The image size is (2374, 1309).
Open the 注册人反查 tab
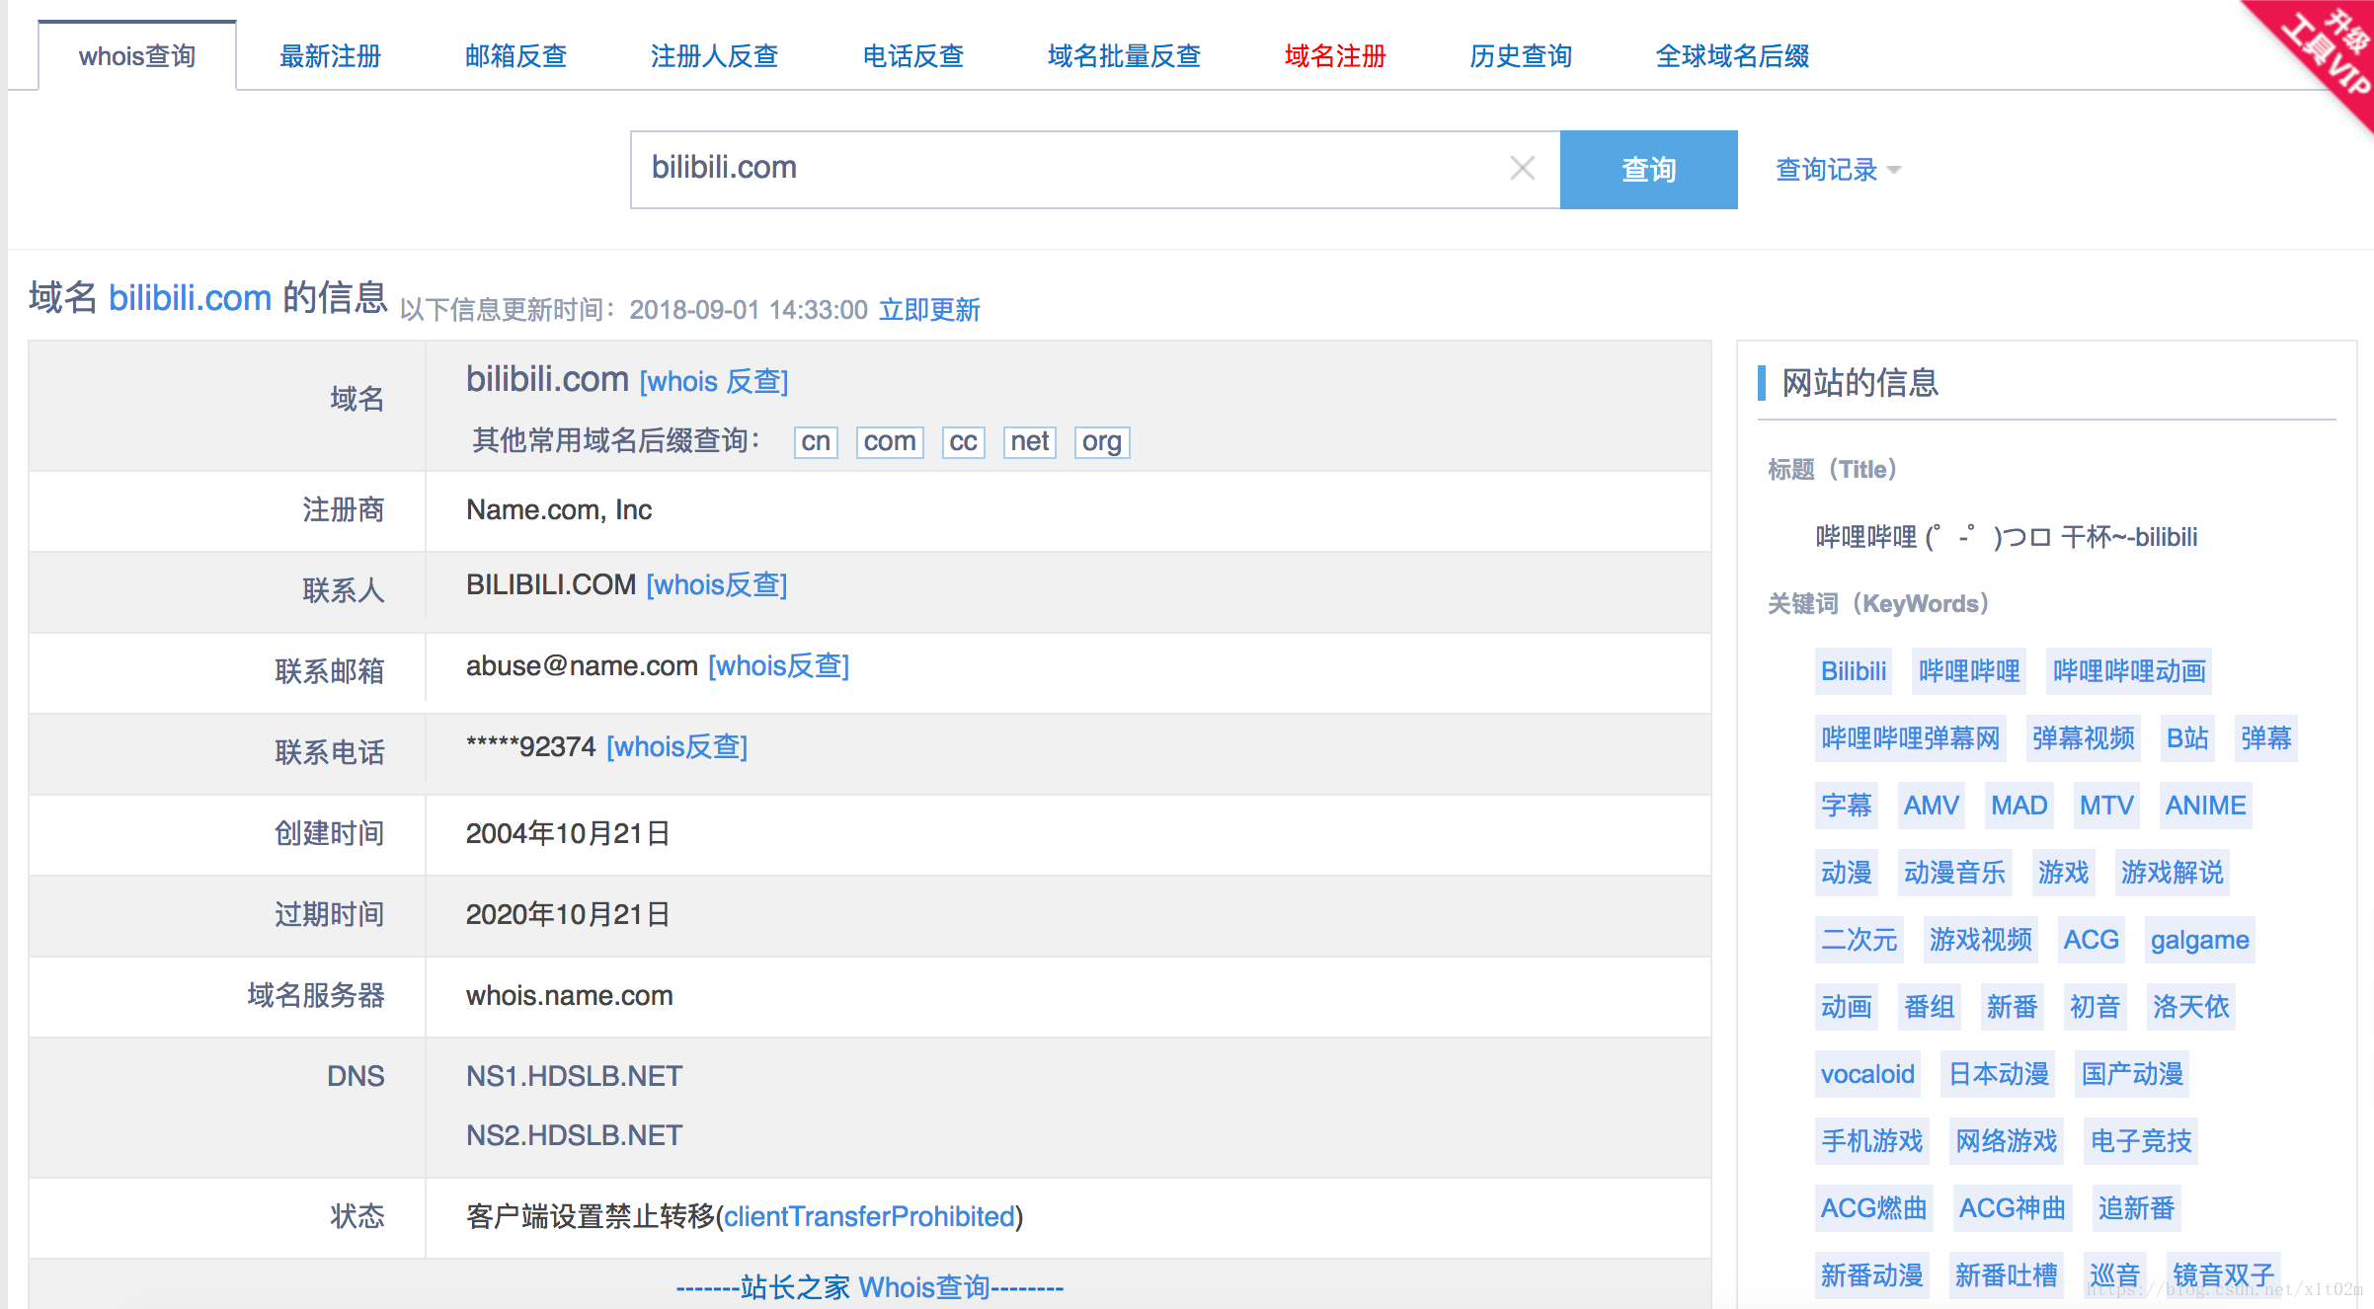(714, 56)
